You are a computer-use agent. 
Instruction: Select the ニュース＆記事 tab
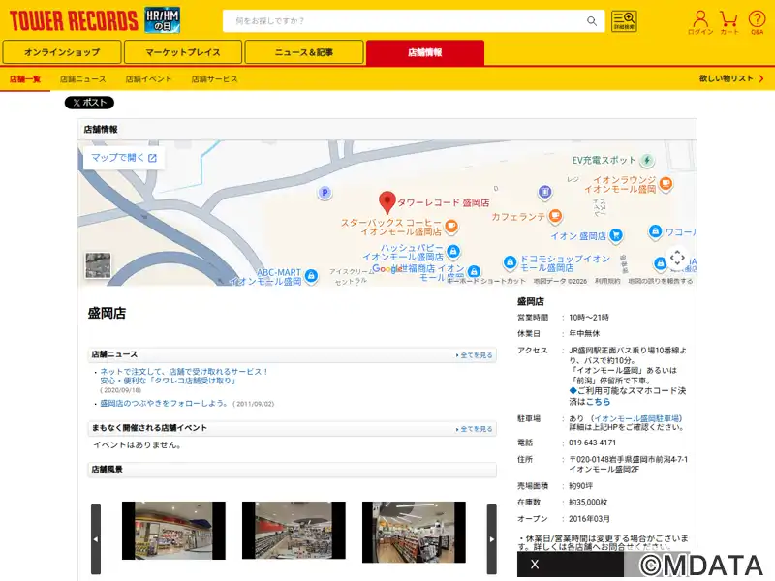pyautogui.click(x=304, y=52)
